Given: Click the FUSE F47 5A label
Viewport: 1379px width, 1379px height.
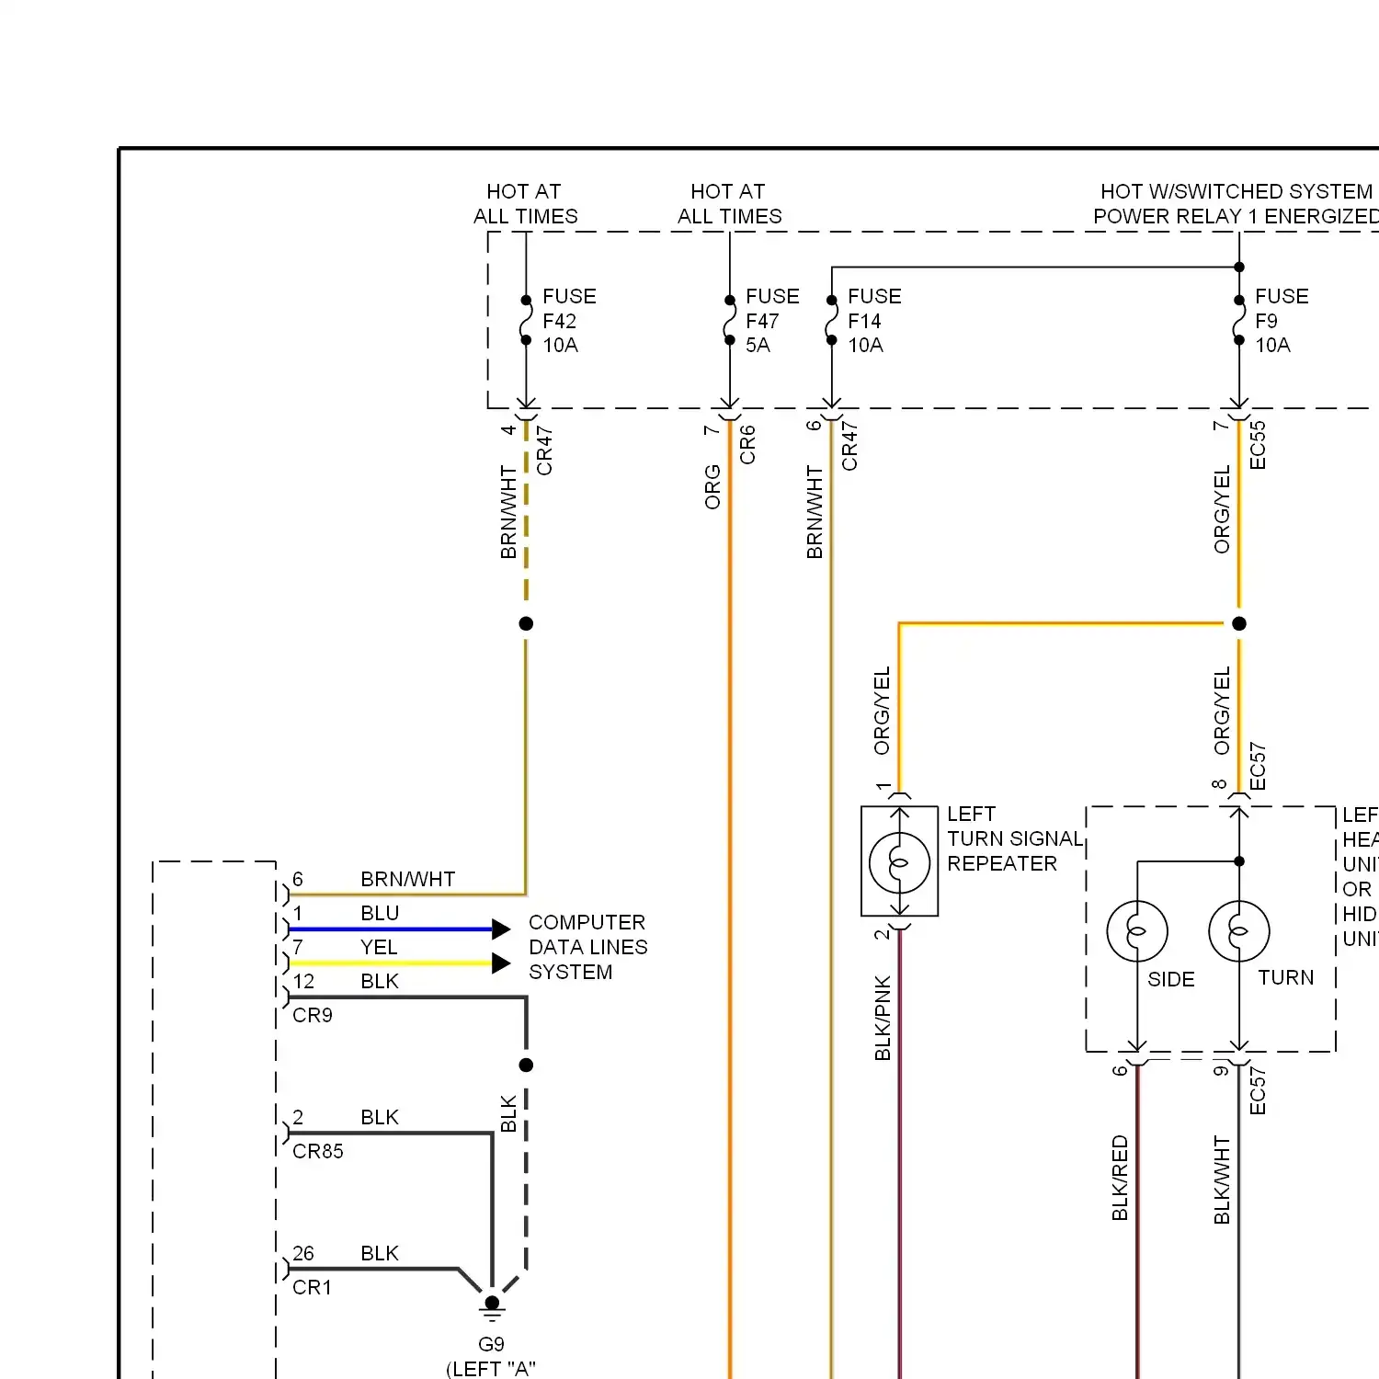Looking at the screenshot, I should click(x=772, y=321).
